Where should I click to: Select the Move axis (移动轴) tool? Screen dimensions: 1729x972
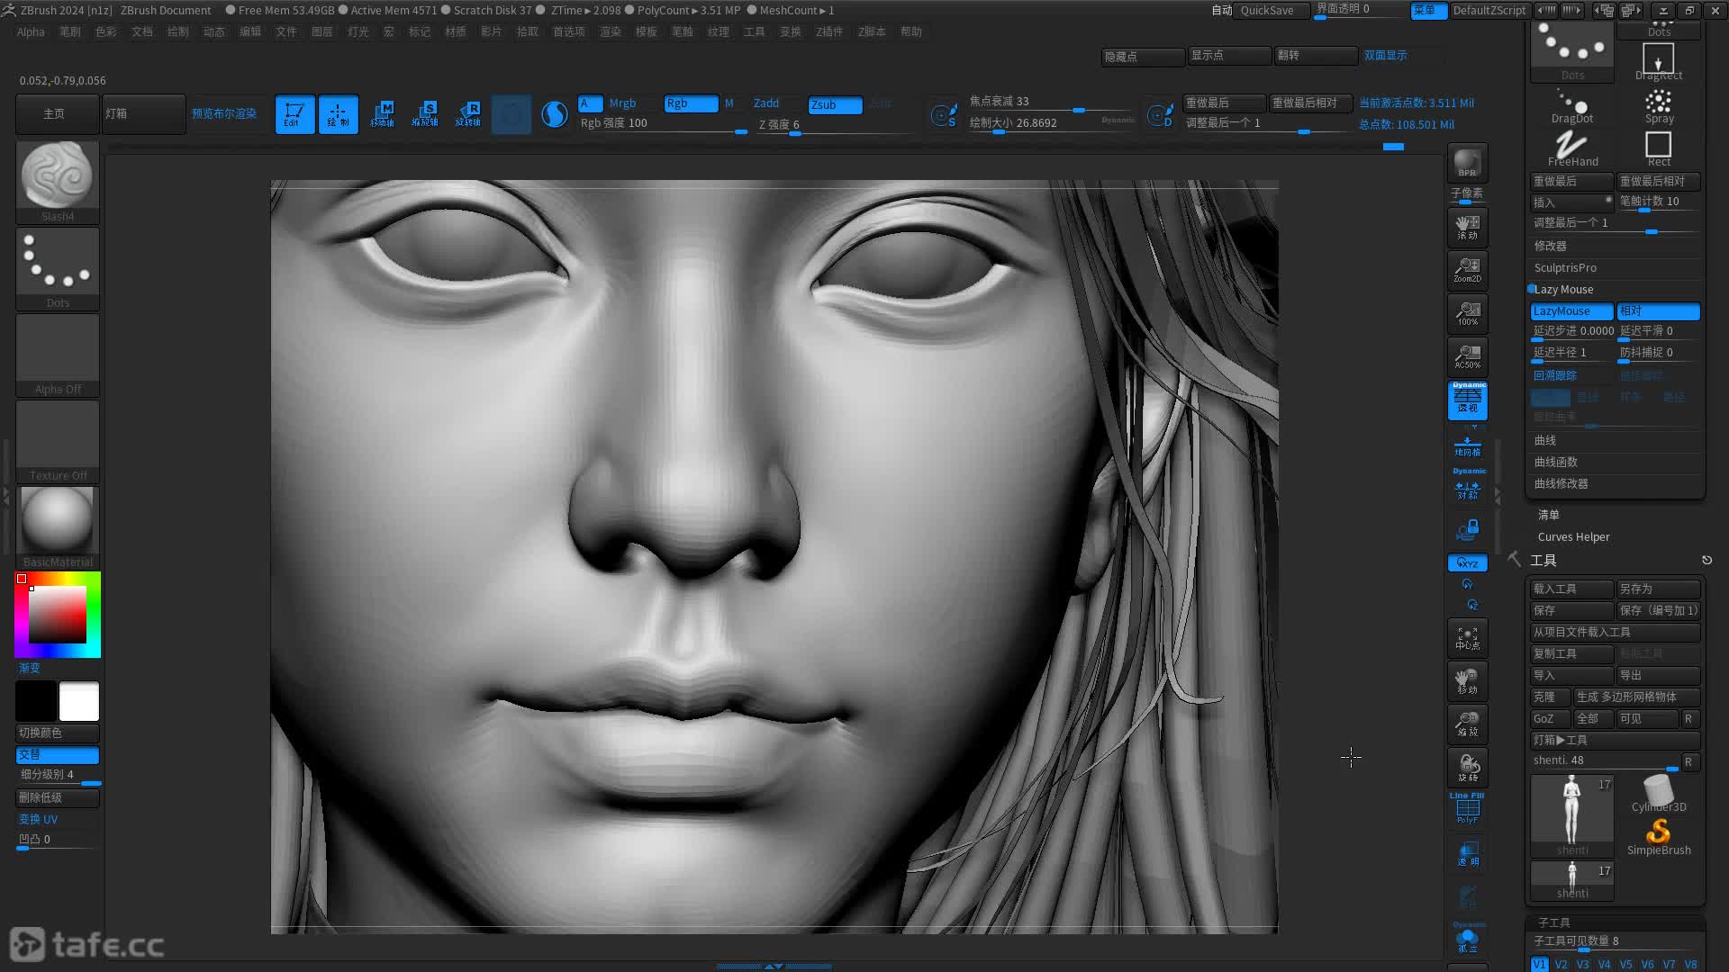pyautogui.click(x=382, y=114)
